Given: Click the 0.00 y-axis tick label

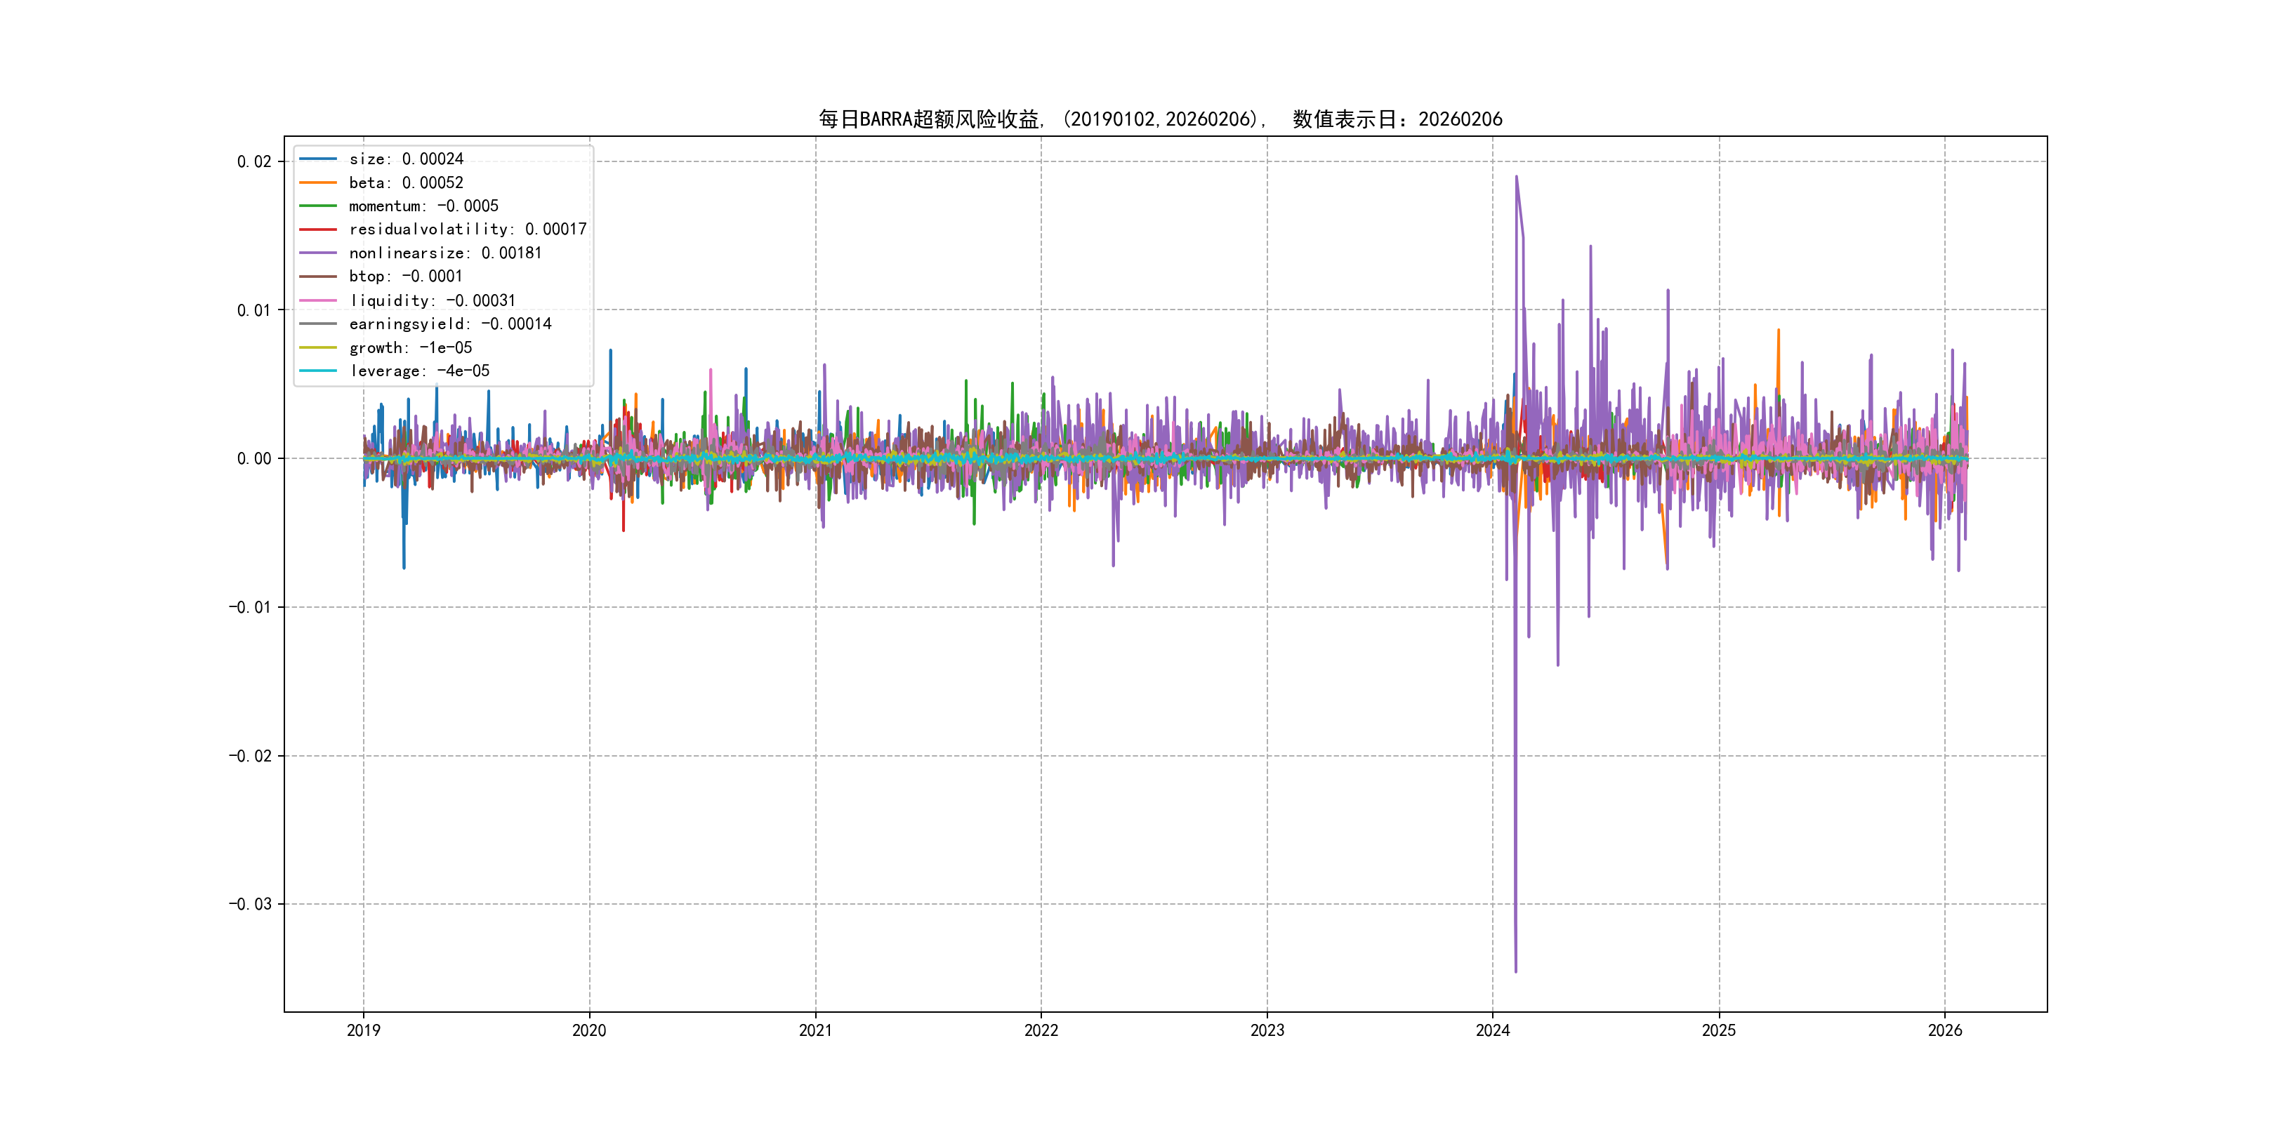Looking at the screenshot, I should (253, 458).
